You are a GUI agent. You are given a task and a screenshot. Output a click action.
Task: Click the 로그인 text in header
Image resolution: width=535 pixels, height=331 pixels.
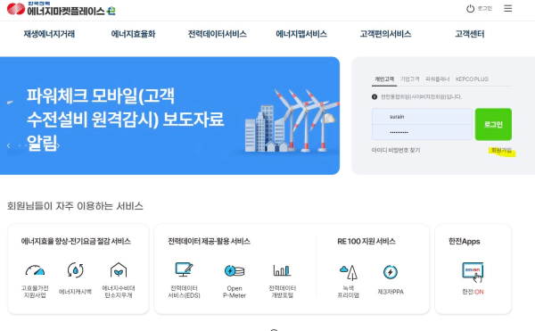pos(484,8)
